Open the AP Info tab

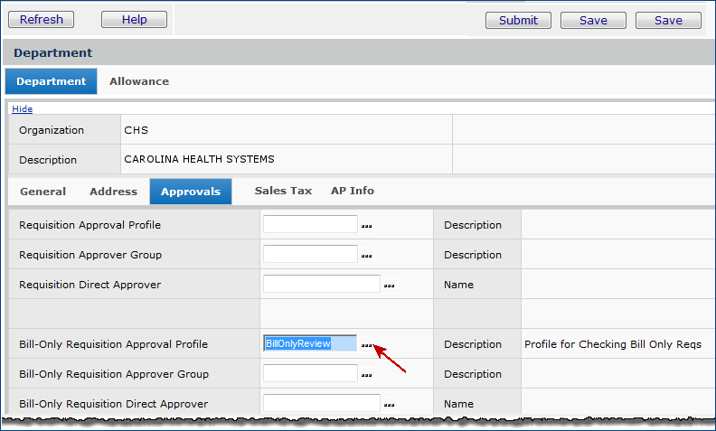(x=352, y=191)
